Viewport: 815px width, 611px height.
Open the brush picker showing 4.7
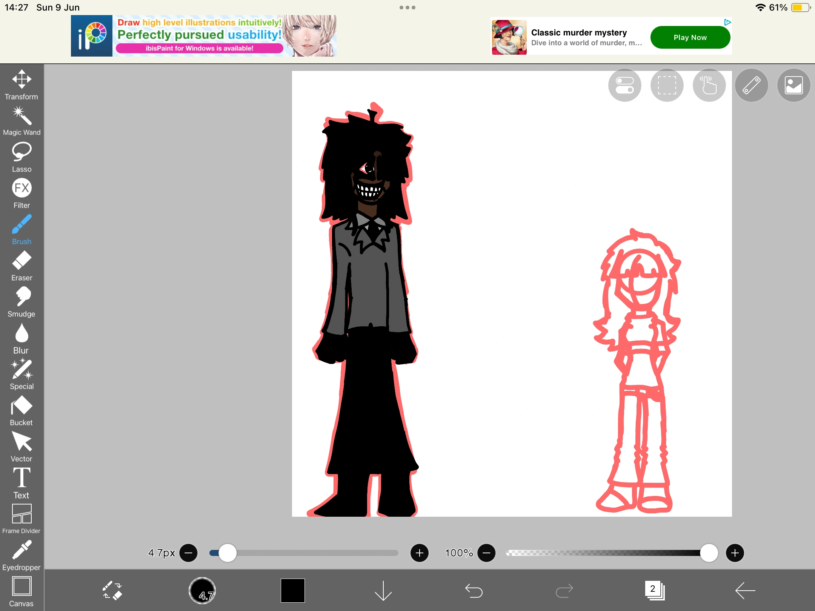click(x=202, y=590)
